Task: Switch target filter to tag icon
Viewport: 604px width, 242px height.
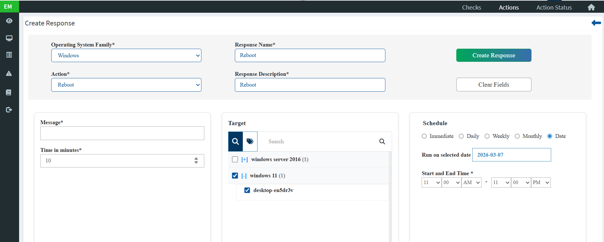Action: [x=250, y=141]
